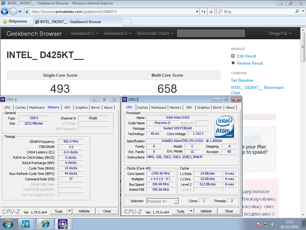Screen dimensions: 306x230
Task: Click Internet Explorer taskbar icon
Action: click(x=45, y=224)
